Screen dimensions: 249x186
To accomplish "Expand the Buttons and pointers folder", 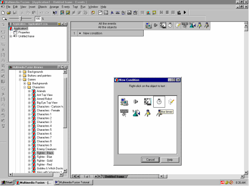I will [20, 76].
